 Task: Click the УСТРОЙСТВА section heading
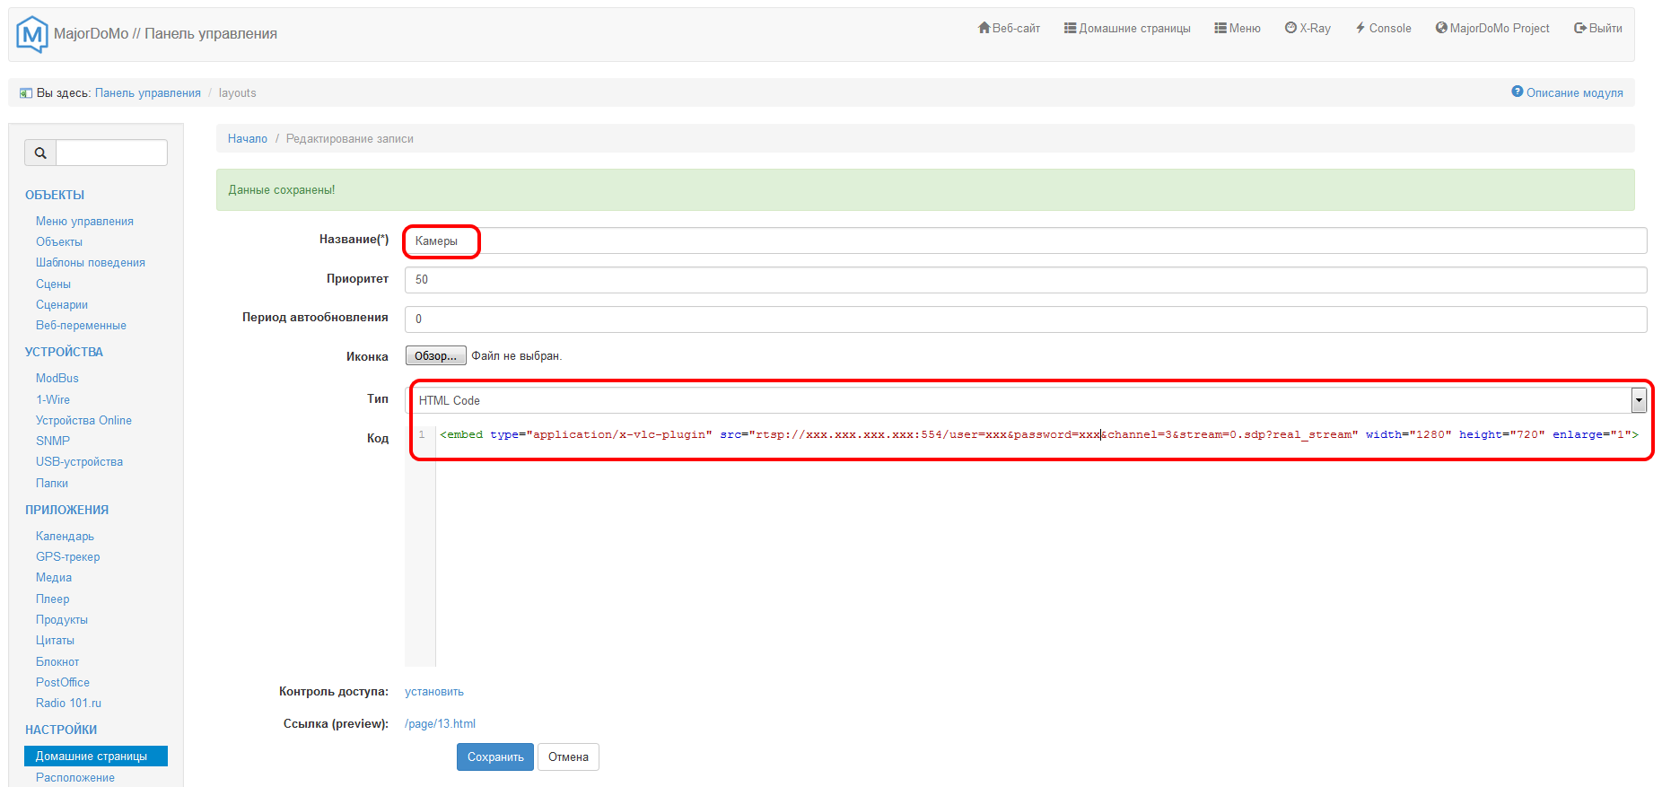click(64, 353)
